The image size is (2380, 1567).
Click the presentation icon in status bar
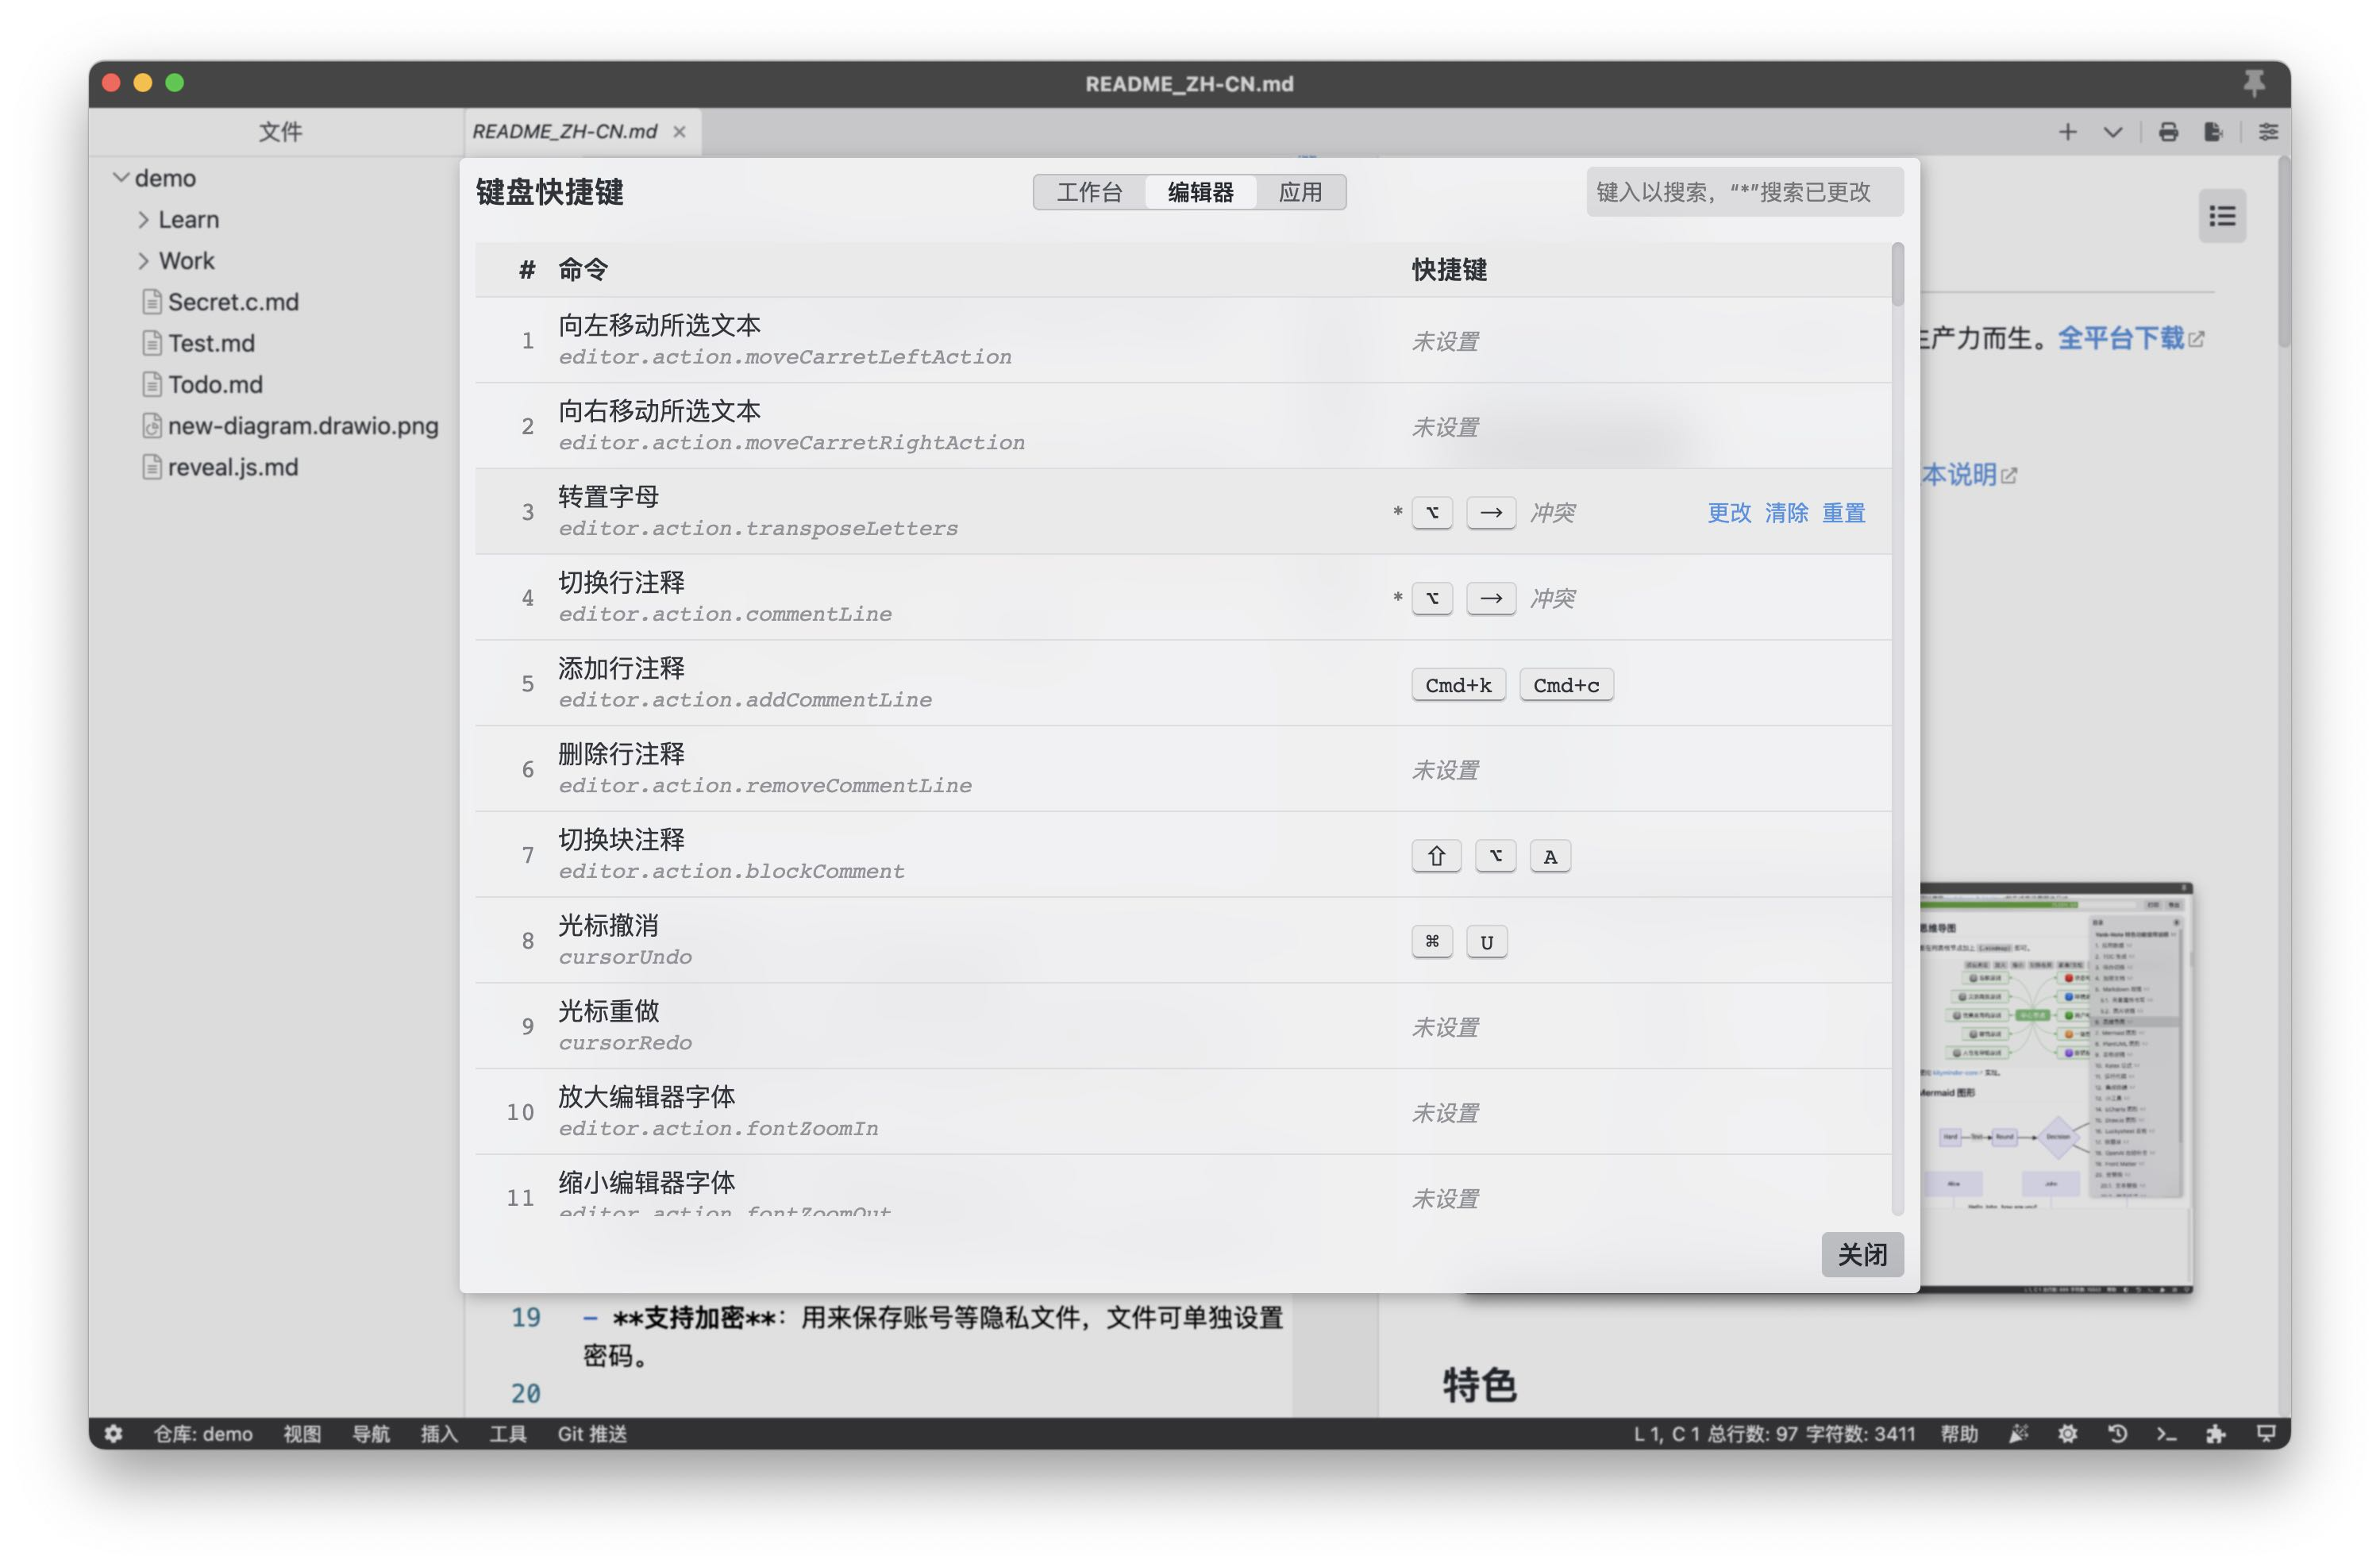click(x=2266, y=1434)
